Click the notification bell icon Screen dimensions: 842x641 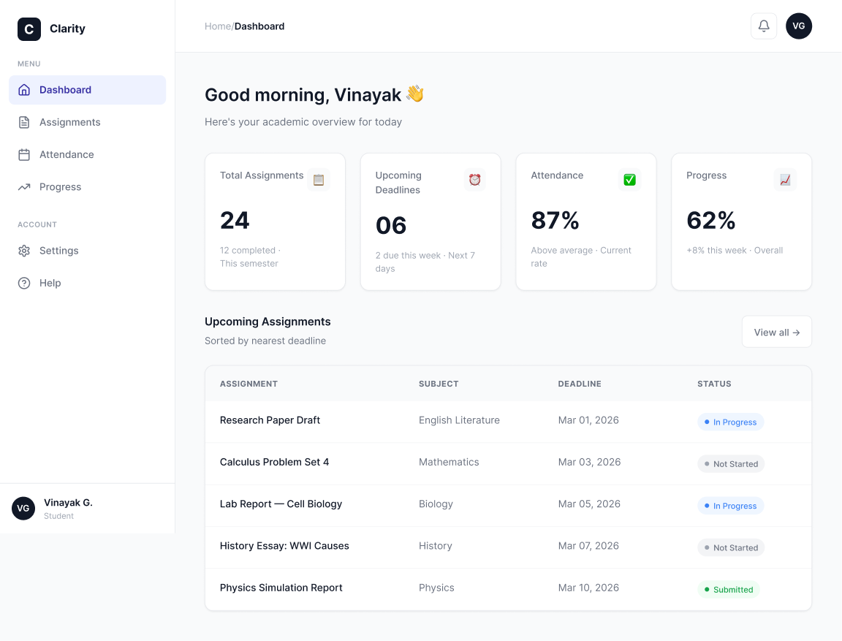point(763,26)
